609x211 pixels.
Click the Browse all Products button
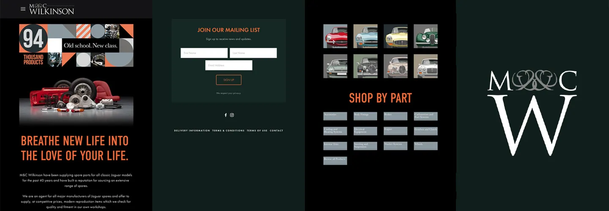(335, 160)
